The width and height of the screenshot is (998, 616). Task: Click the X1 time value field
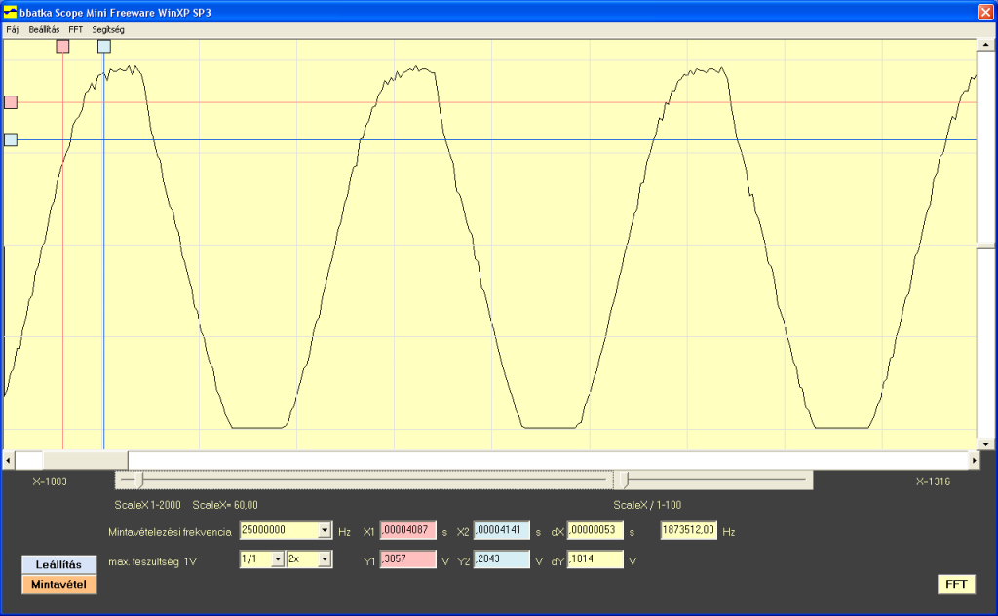408,530
